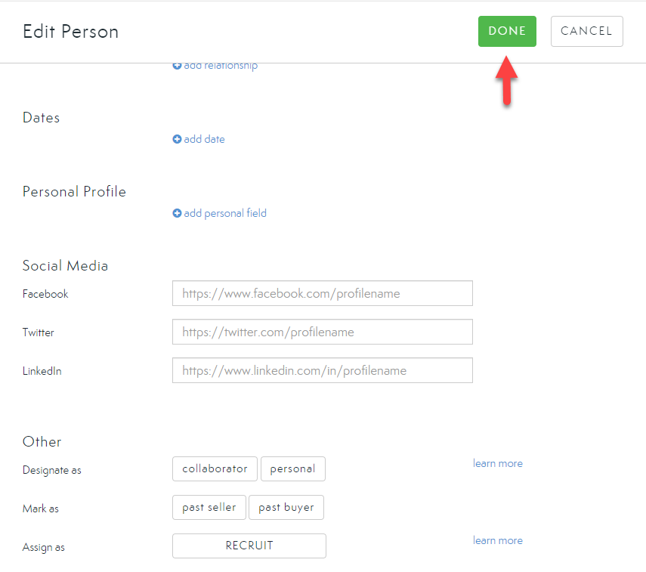This screenshot has height=572, width=646.
Task: Mark this person as past buyer
Action: pos(286,507)
